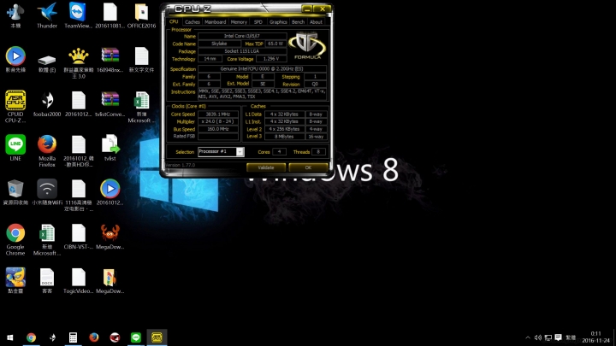This screenshot has width=616, height=346.
Task: Open the Bench tab in CPU-Z
Action: coord(299,22)
